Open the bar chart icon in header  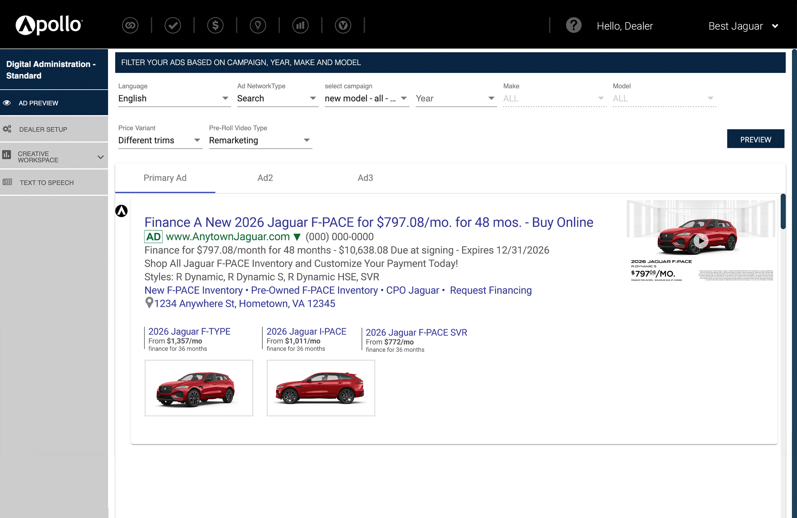click(300, 26)
